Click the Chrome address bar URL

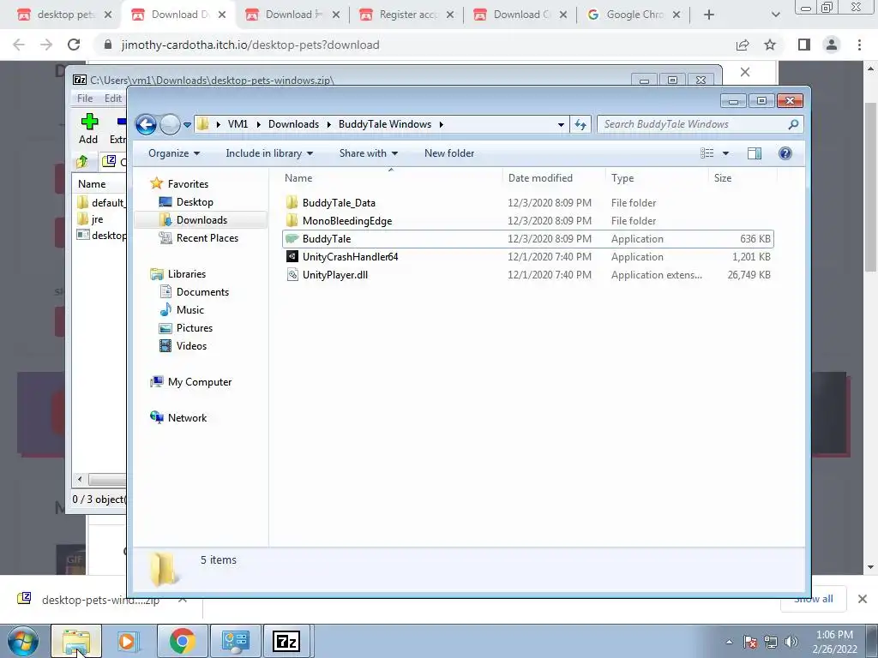[250, 45]
